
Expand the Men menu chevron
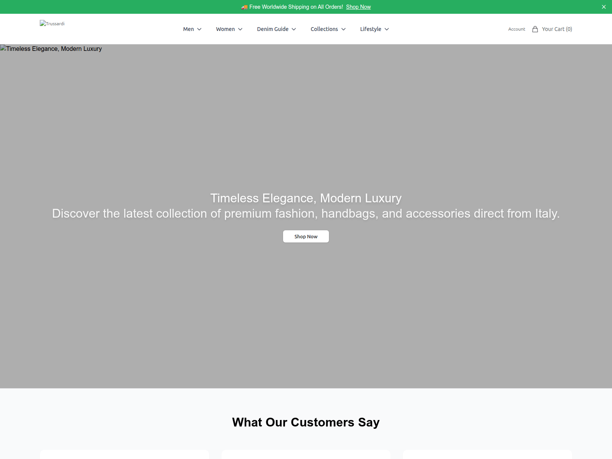click(199, 29)
